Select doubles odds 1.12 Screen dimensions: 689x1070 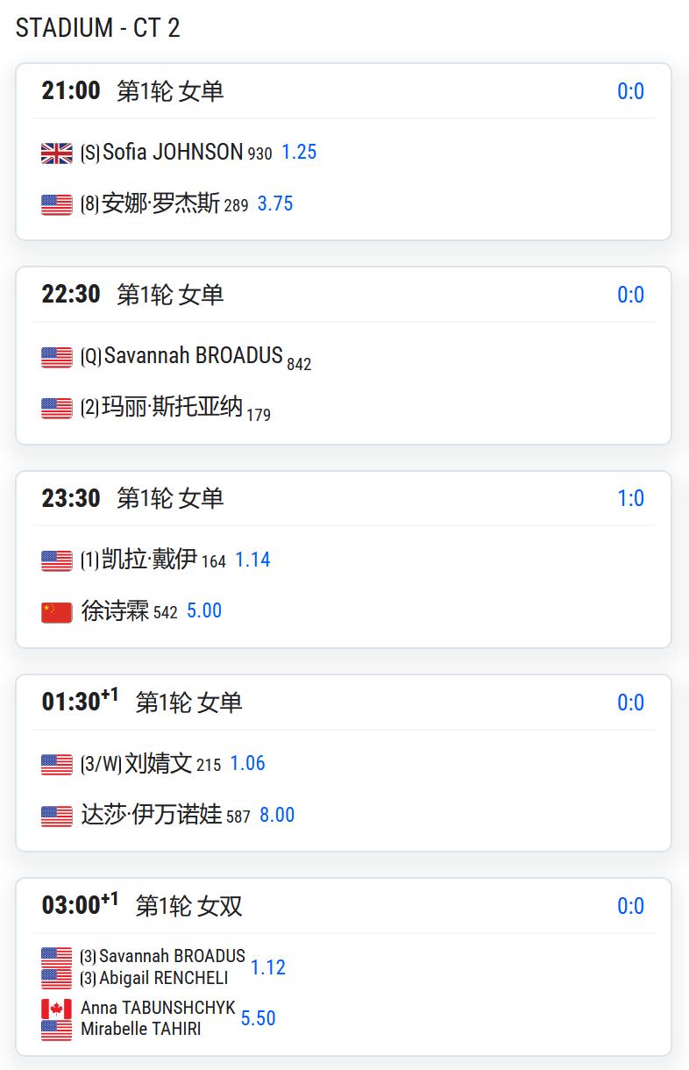[268, 967]
